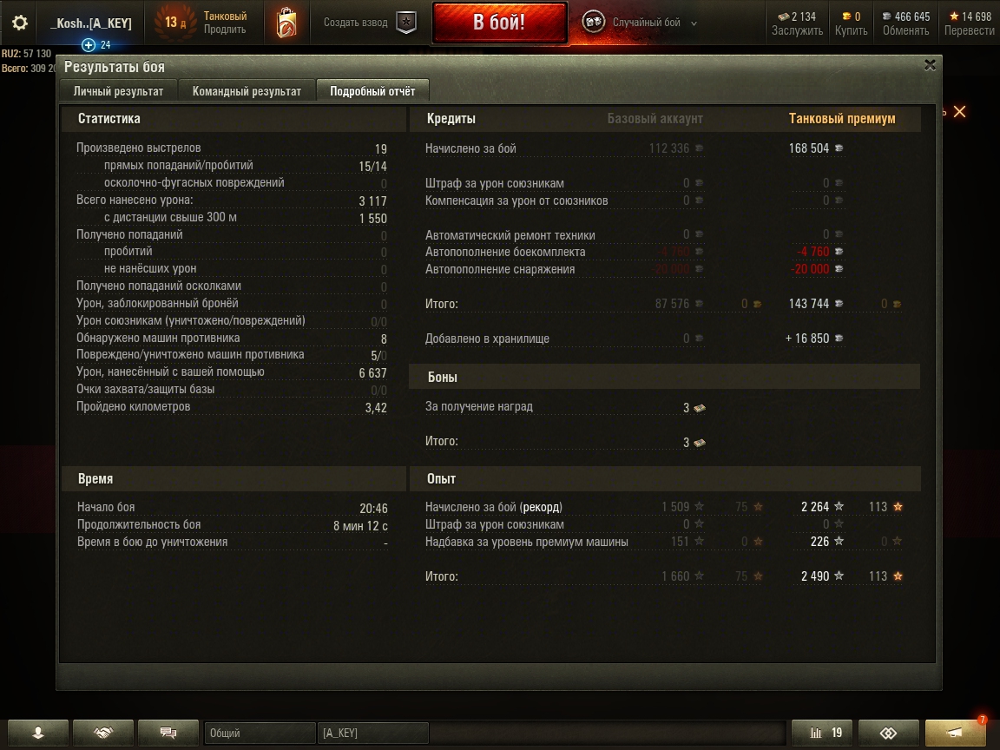Start battle with В бой! button
This screenshot has width=1000, height=750.
coord(499,23)
